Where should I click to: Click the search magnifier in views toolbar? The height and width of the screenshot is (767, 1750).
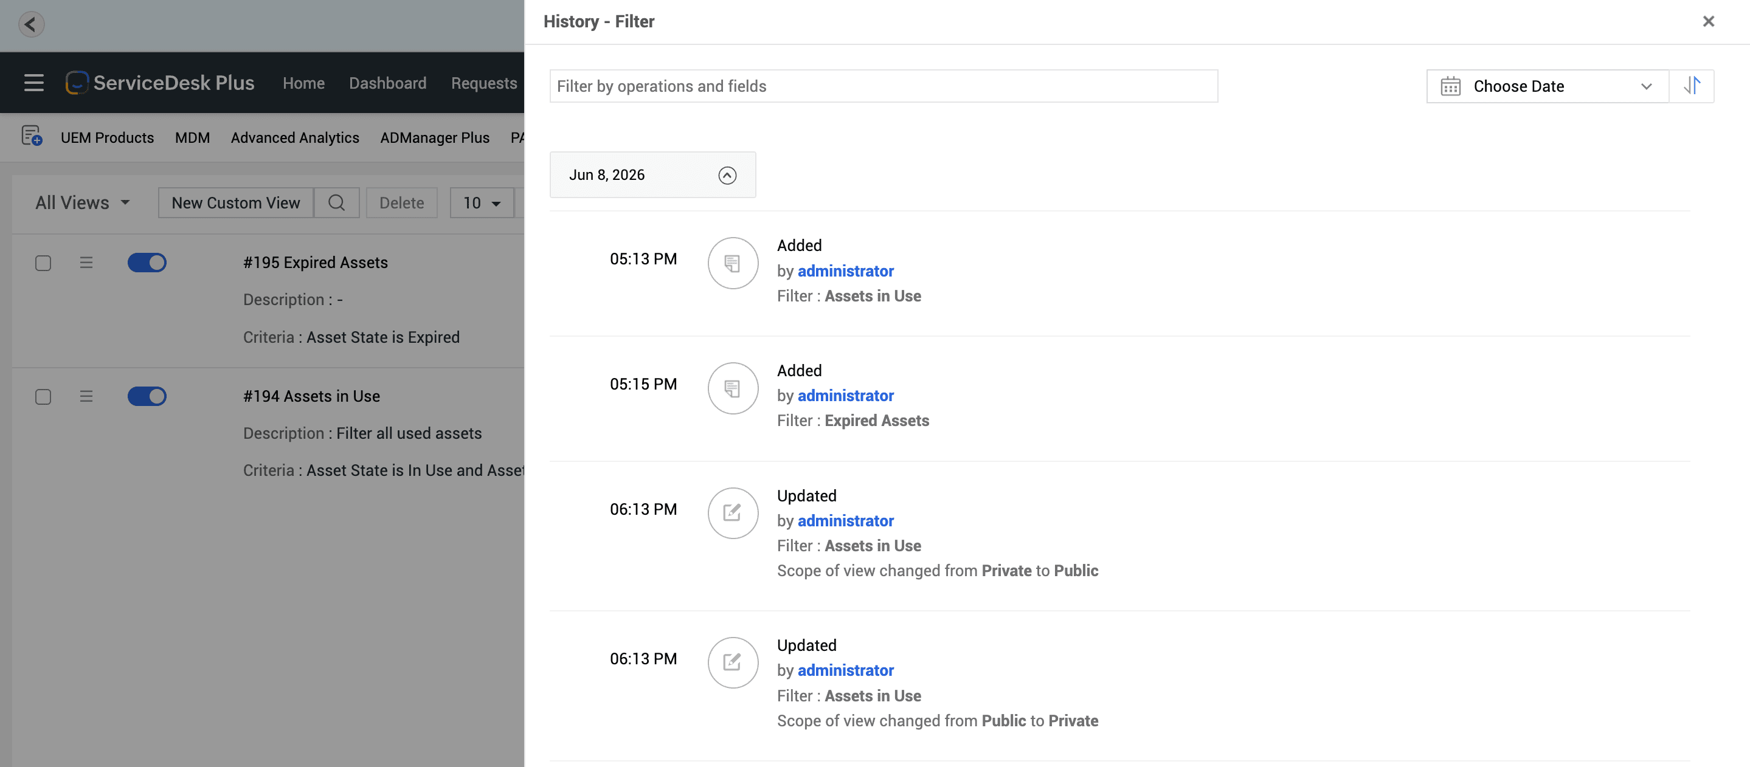pyautogui.click(x=336, y=202)
